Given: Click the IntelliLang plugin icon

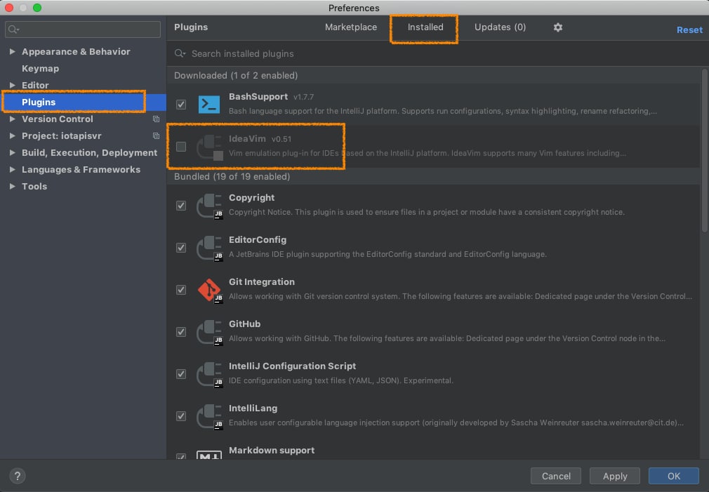Looking at the screenshot, I should pos(209,416).
